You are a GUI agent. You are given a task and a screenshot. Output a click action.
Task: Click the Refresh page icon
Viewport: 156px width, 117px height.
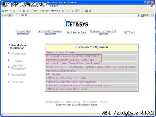pyautogui.click(x=24, y=11)
